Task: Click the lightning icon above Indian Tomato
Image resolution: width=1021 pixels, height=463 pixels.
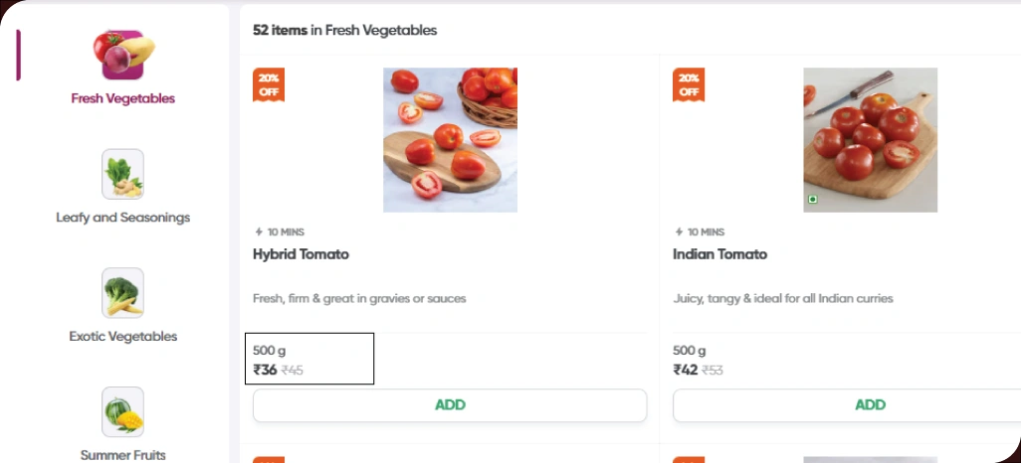Action: (679, 232)
